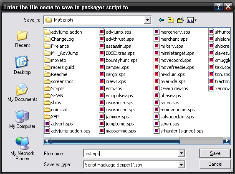Select the moveto folder
This screenshot has height=174, width=235.
tap(55, 60)
